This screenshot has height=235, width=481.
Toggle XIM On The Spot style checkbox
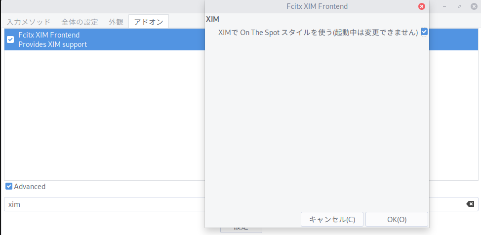tap(424, 32)
